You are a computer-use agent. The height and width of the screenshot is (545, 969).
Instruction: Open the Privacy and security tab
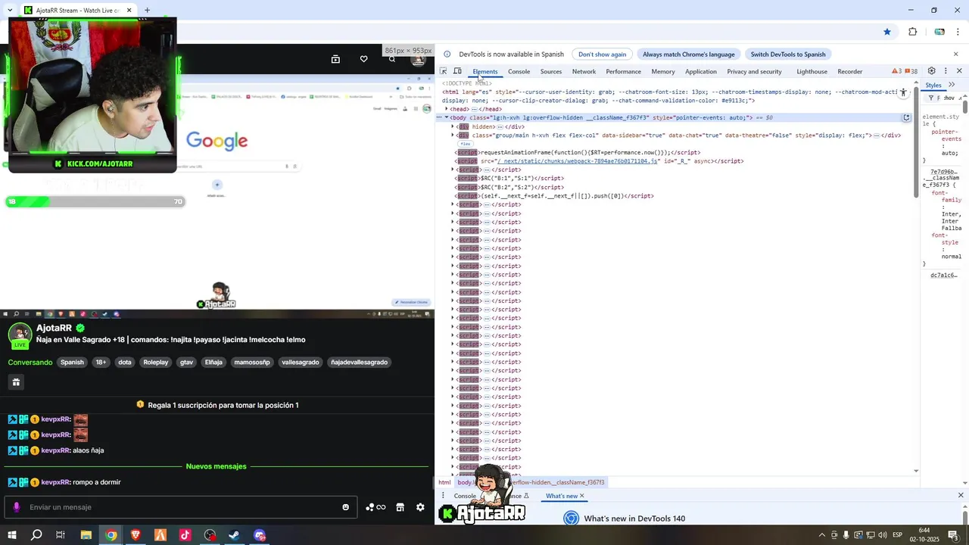coord(754,71)
